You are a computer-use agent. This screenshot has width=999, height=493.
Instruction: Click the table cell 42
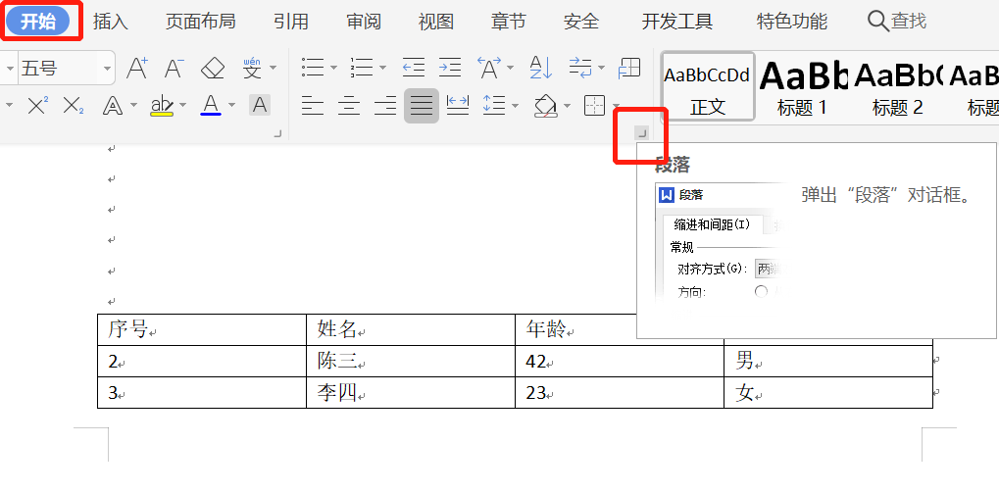point(620,361)
